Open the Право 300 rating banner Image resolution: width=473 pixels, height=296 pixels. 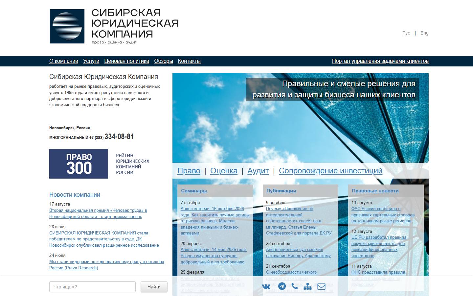[79, 164]
